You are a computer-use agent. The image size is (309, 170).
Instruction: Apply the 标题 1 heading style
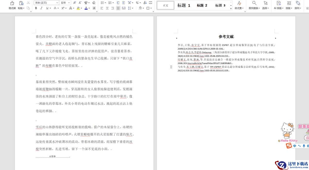pyautogui.click(x=184, y=5)
